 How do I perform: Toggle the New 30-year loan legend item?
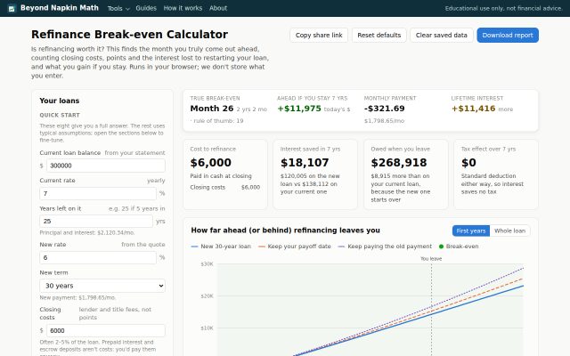tap(221, 247)
